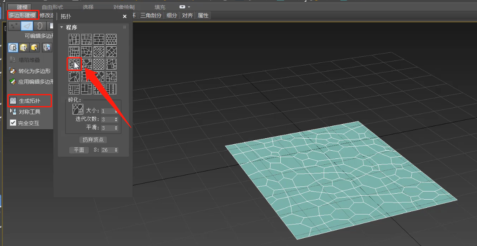This screenshot has height=246, width=477.
Task: Select the offset tiles pattern in top row
Action: (86, 39)
